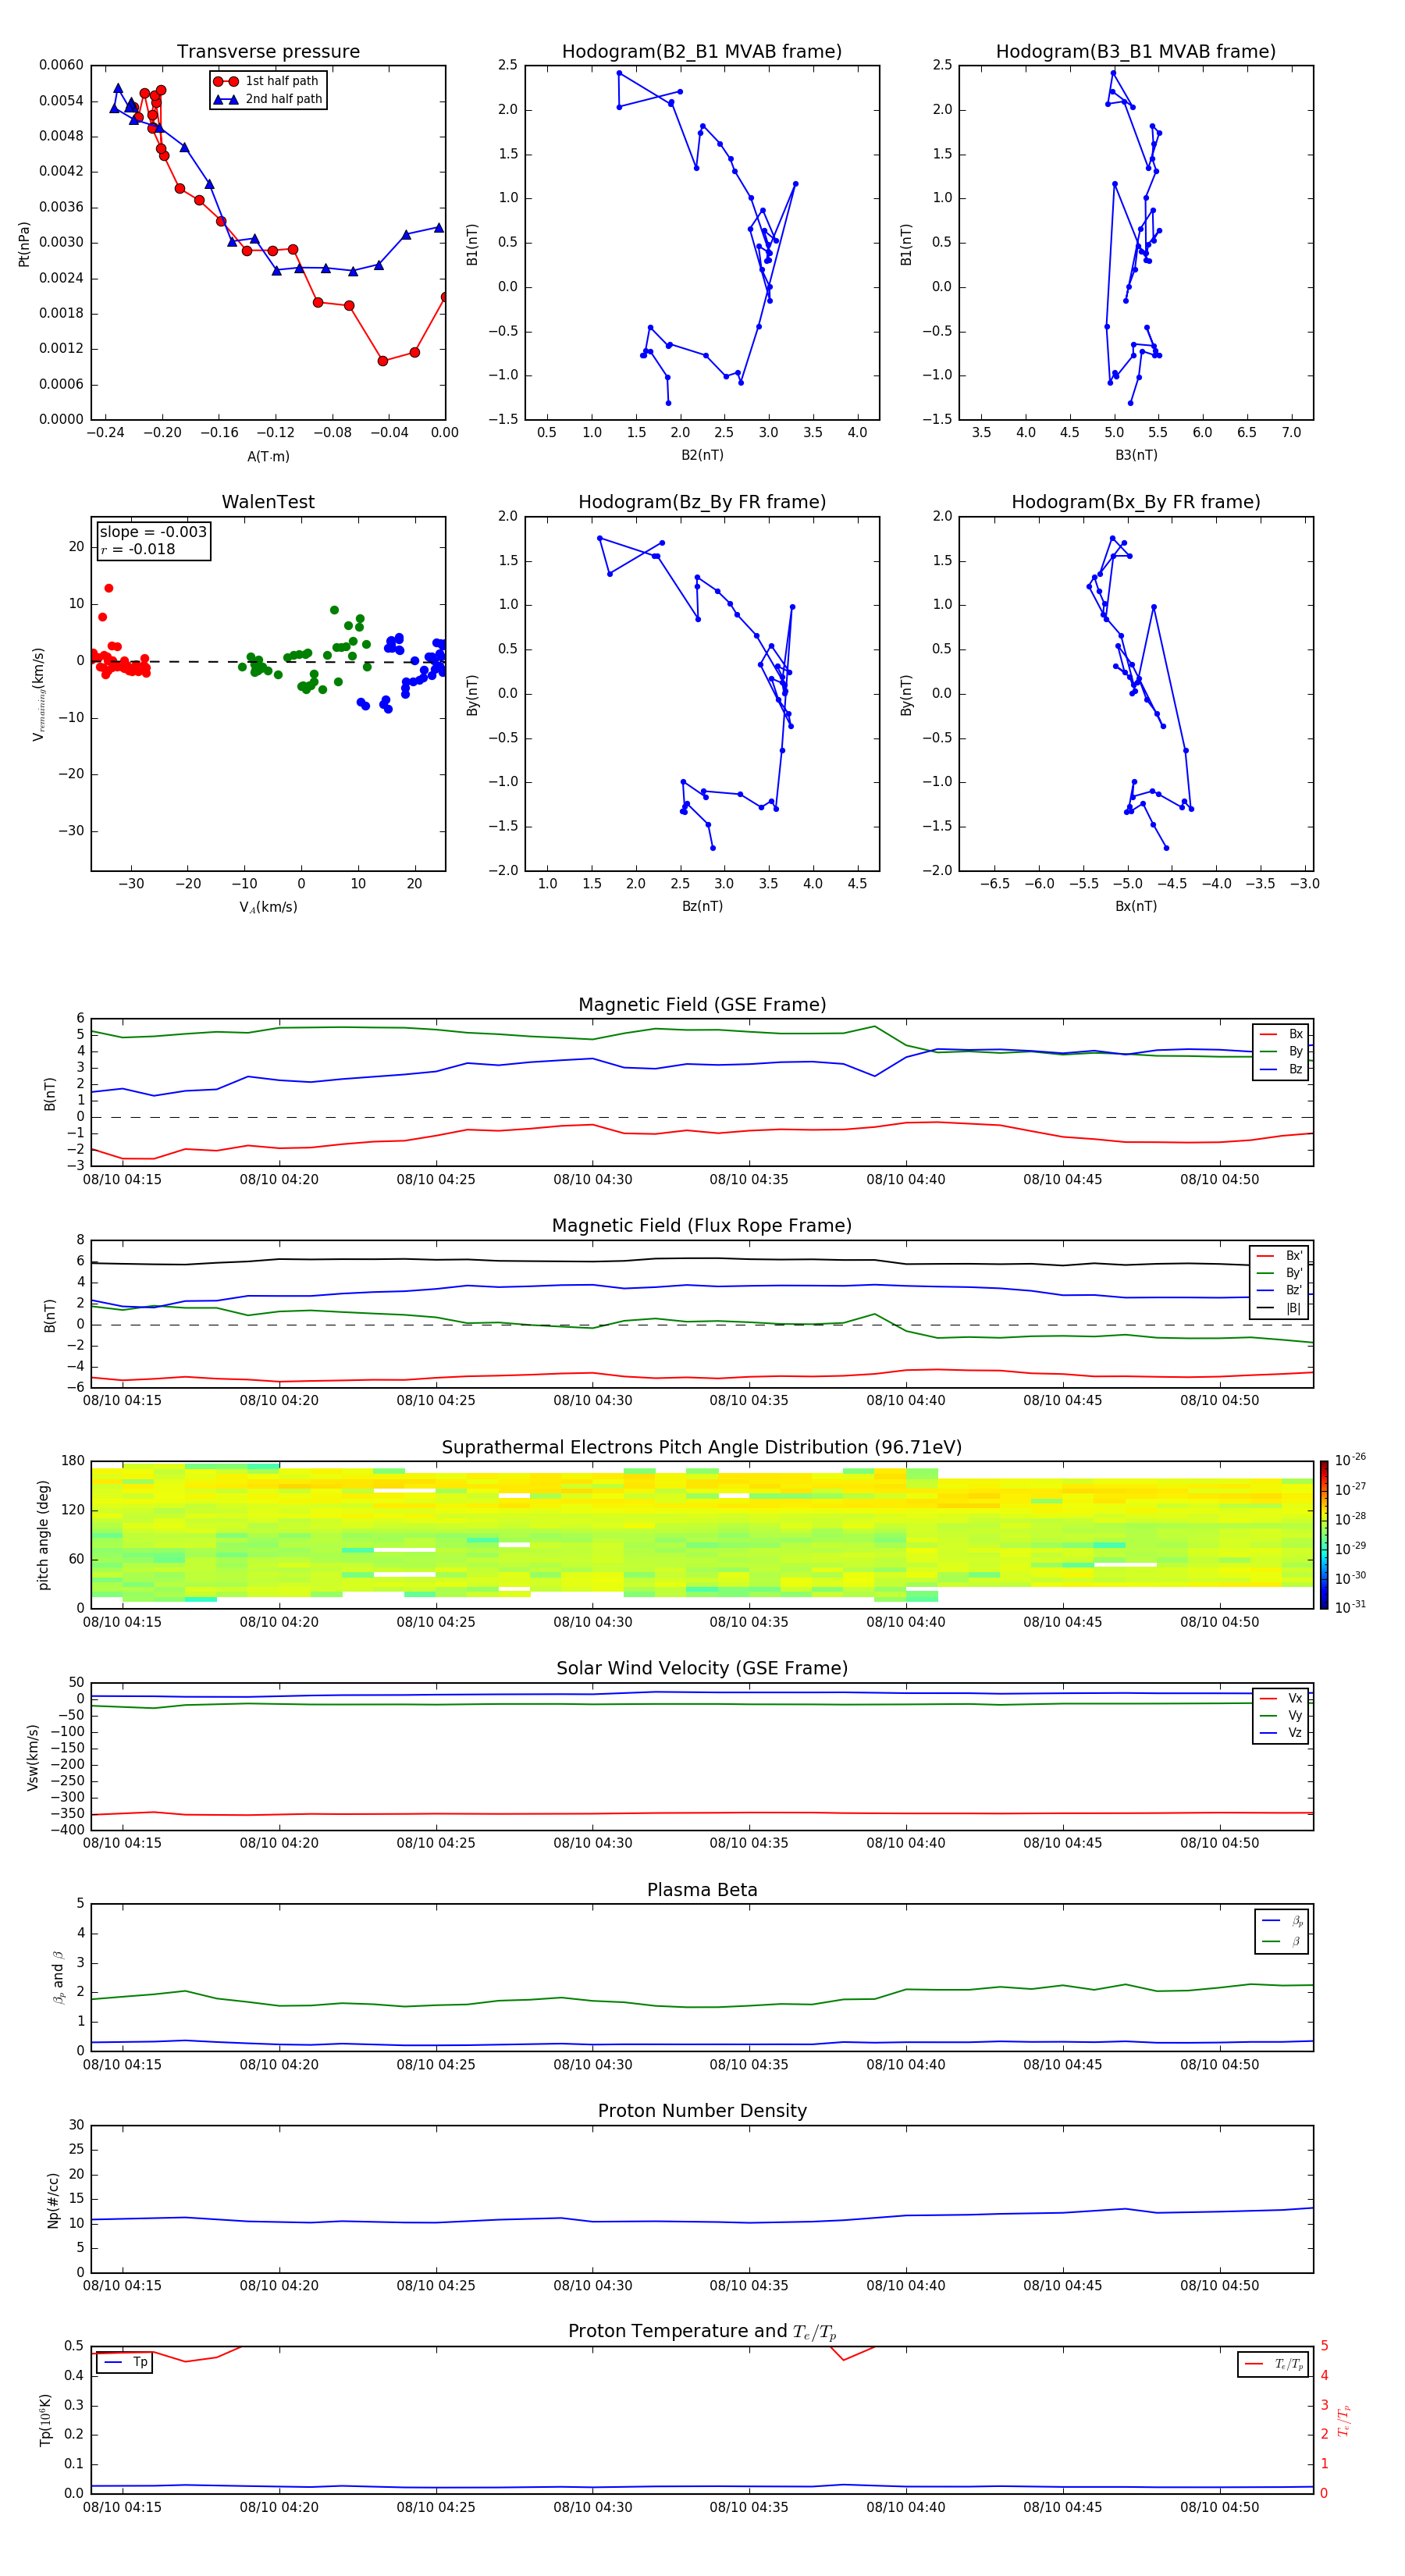Select |B| entry in Flux Rope legend
The width and height of the screenshot is (1405, 2576).
point(1279,1308)
